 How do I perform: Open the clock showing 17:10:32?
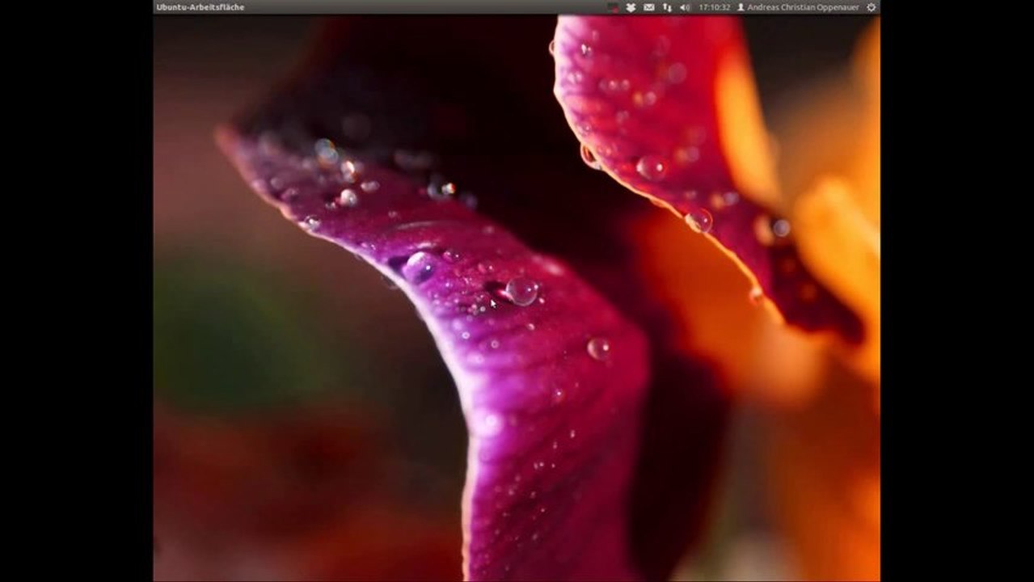(x=715, y=7)
